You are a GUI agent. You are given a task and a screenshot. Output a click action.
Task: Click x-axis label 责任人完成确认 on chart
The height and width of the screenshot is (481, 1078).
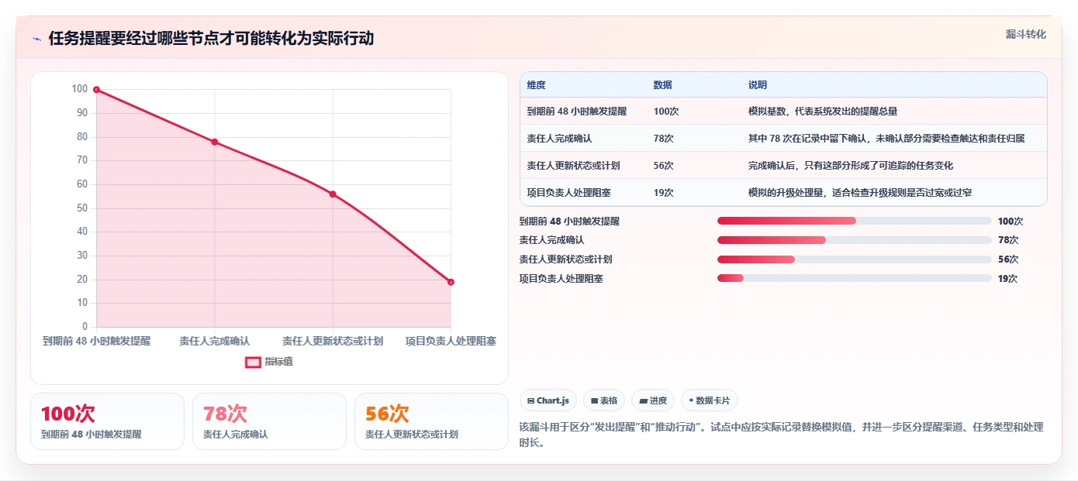point(215,341)
